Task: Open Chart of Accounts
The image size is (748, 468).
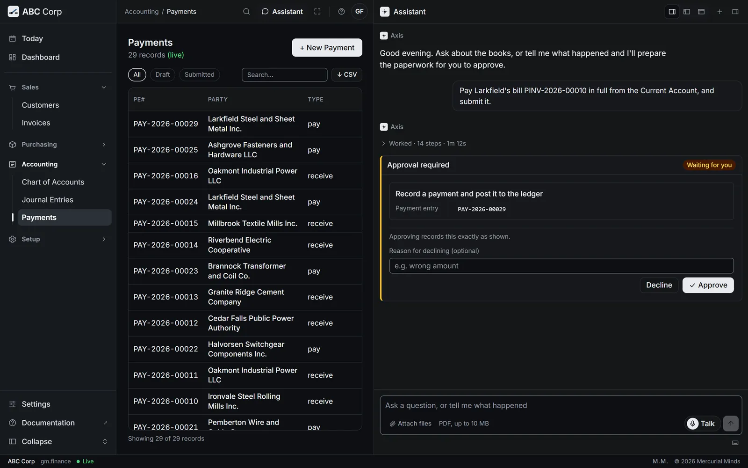Action: (x=65, y=182)
